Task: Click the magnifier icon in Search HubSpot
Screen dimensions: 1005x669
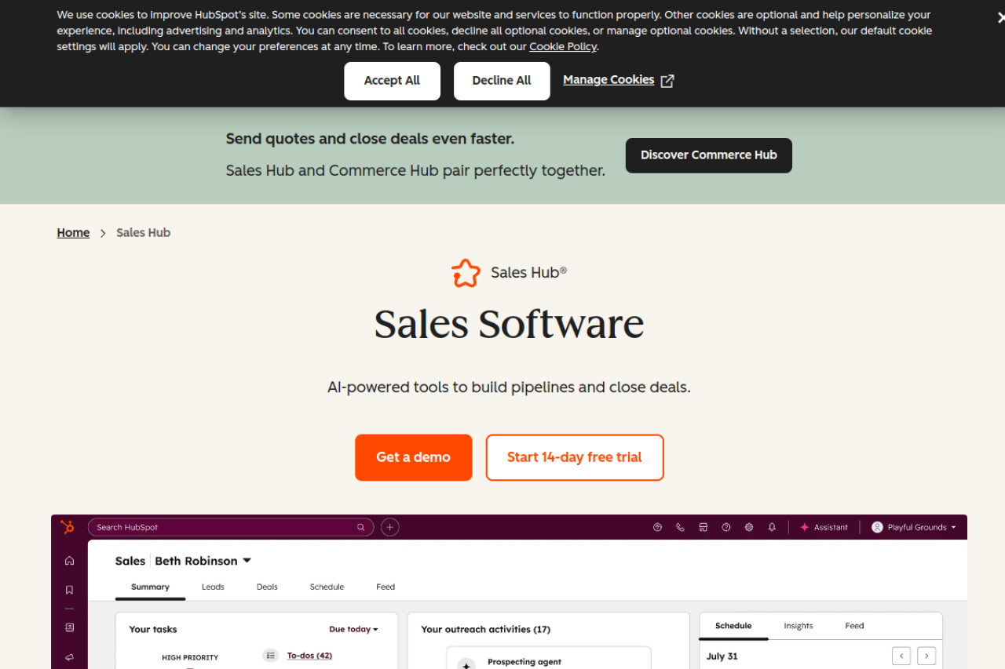Action: pos(361,527)
